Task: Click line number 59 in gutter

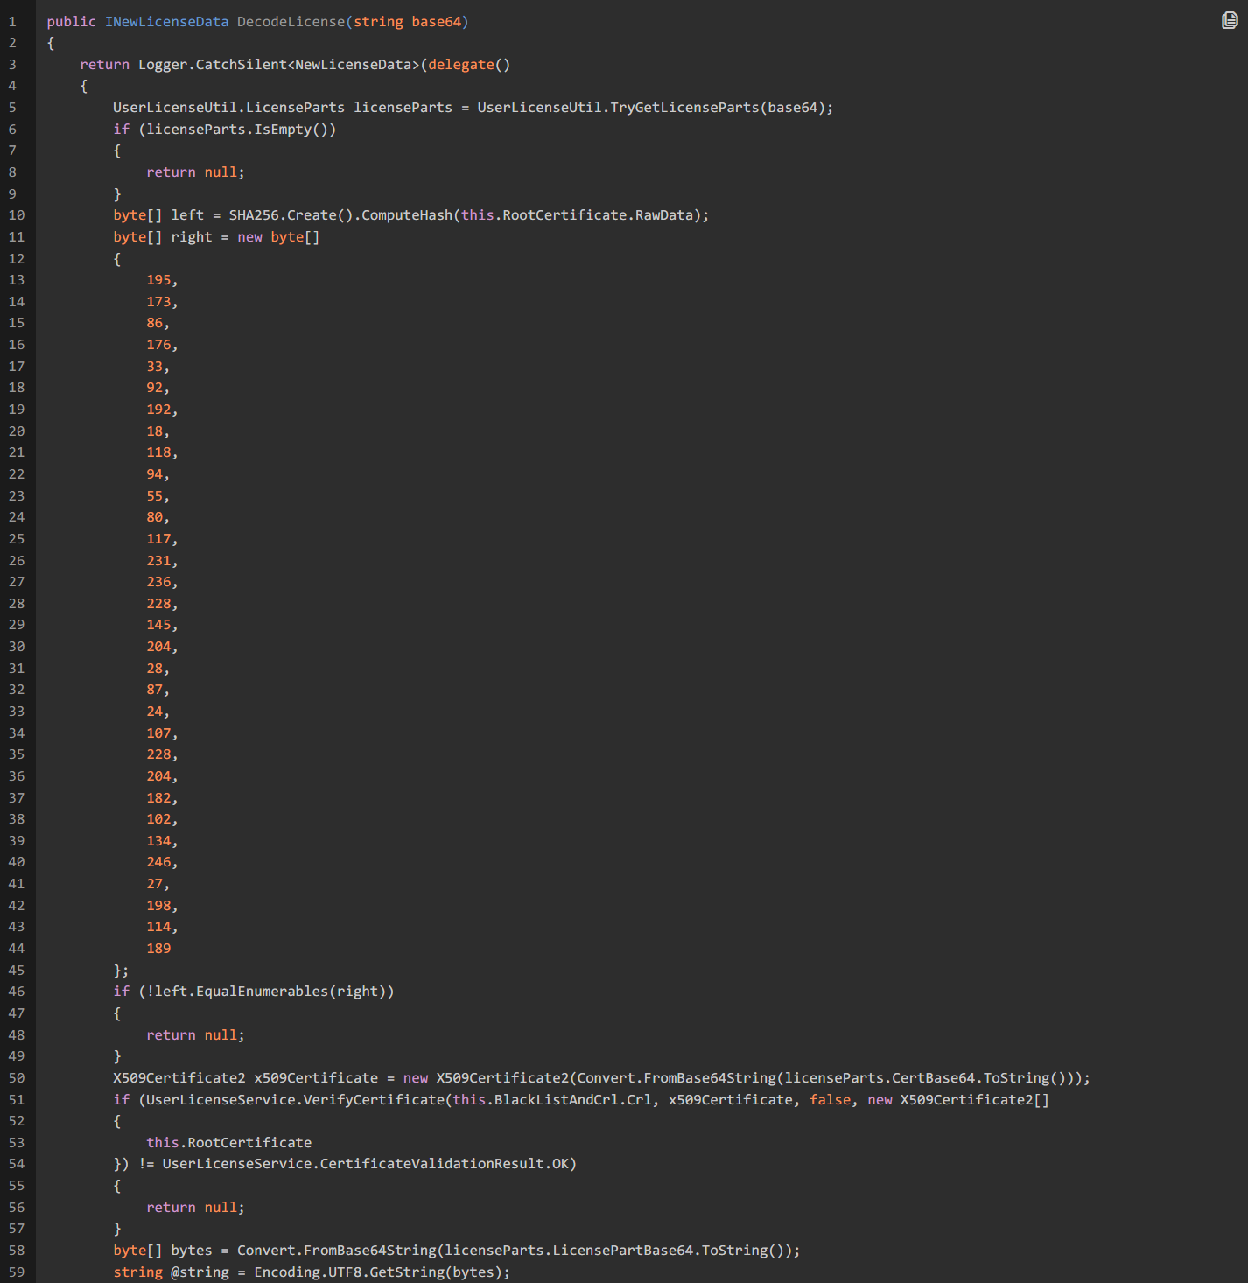Action: click(x=16, y=1272)
